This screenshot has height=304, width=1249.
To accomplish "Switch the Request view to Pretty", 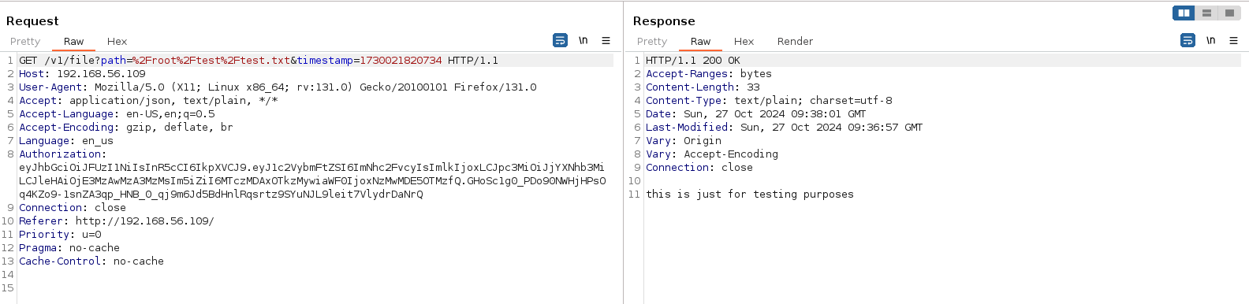I will (25, 41).
